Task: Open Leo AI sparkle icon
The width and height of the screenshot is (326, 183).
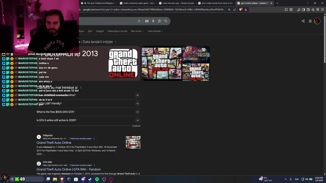Action: [313, 10]
